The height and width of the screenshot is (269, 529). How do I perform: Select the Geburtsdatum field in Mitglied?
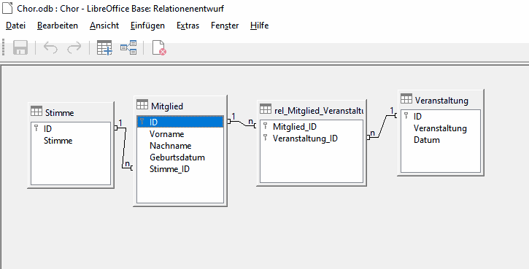coord(180,157)
